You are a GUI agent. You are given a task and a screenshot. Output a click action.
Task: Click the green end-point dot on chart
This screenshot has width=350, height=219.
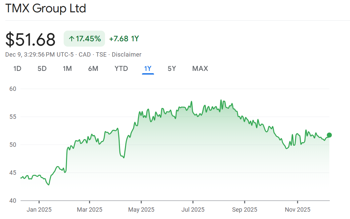point(329,135)
